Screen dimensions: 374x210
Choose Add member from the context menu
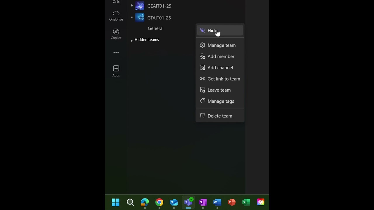pos(220,56)
